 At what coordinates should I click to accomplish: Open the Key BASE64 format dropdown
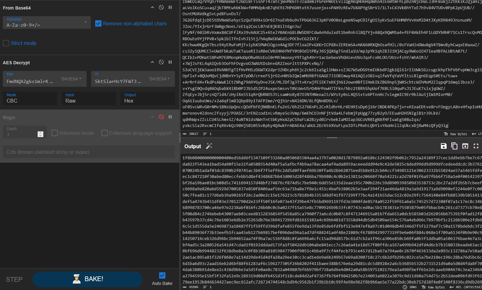71,79
